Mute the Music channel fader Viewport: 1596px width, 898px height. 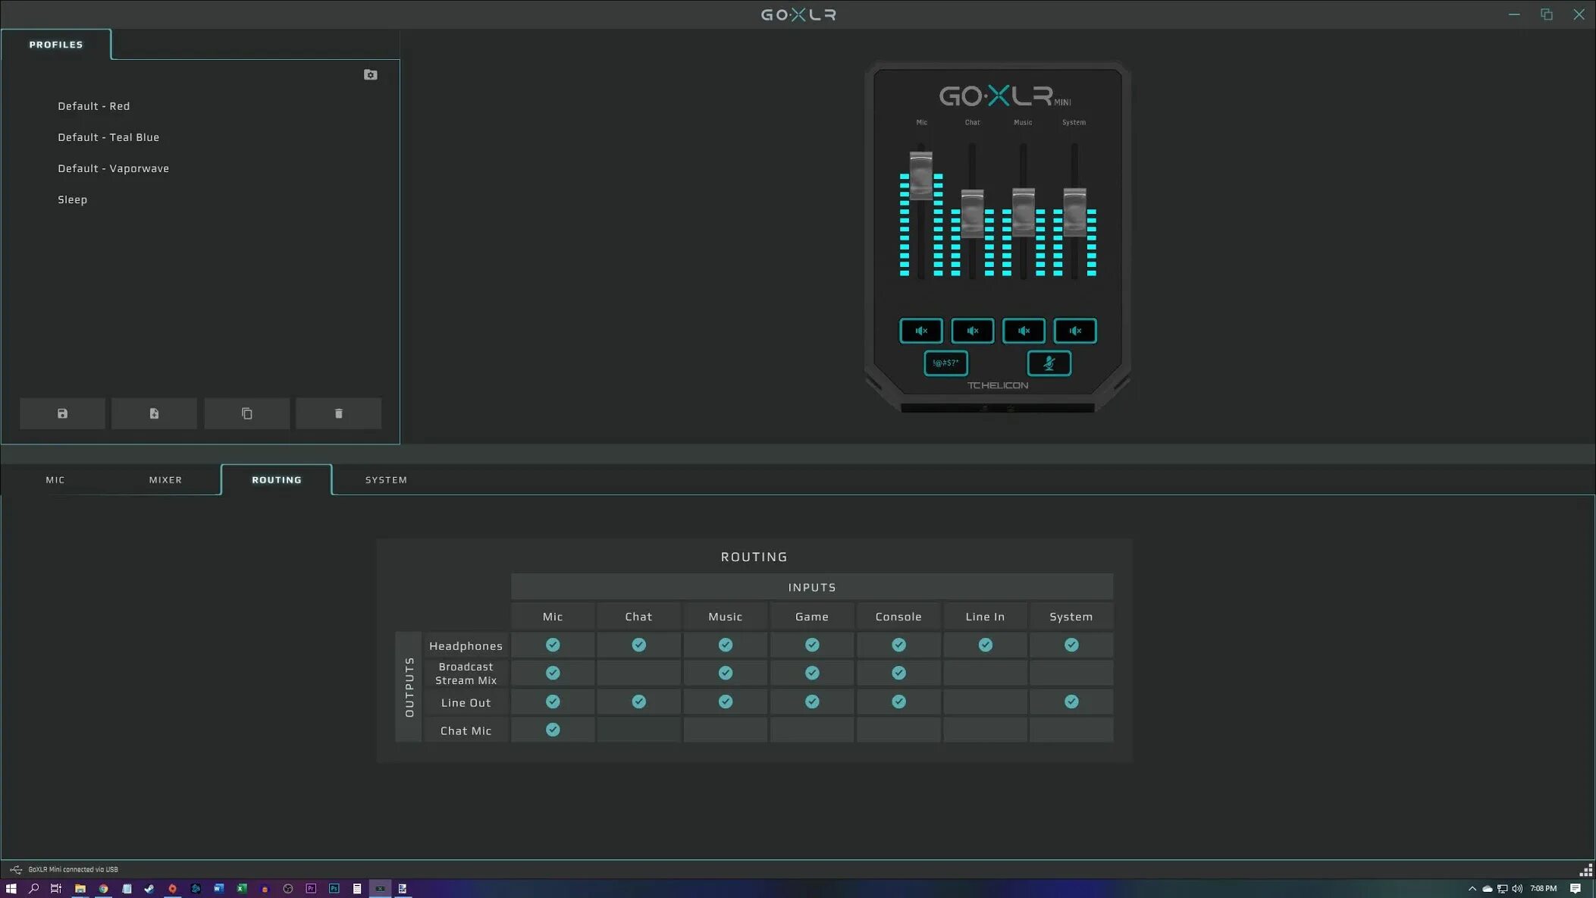point(1024,331)
